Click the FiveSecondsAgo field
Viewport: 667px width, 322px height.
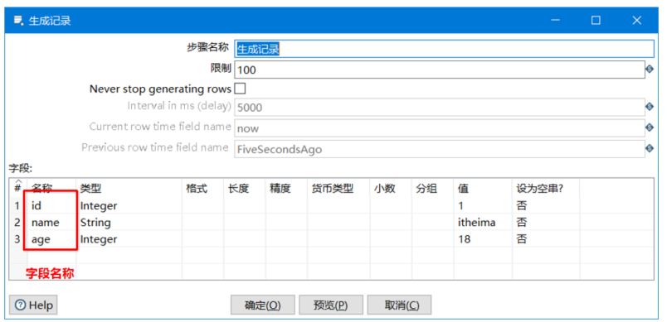440,149
